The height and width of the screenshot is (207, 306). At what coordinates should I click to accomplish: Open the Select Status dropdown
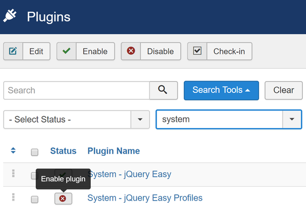point(77,120)
